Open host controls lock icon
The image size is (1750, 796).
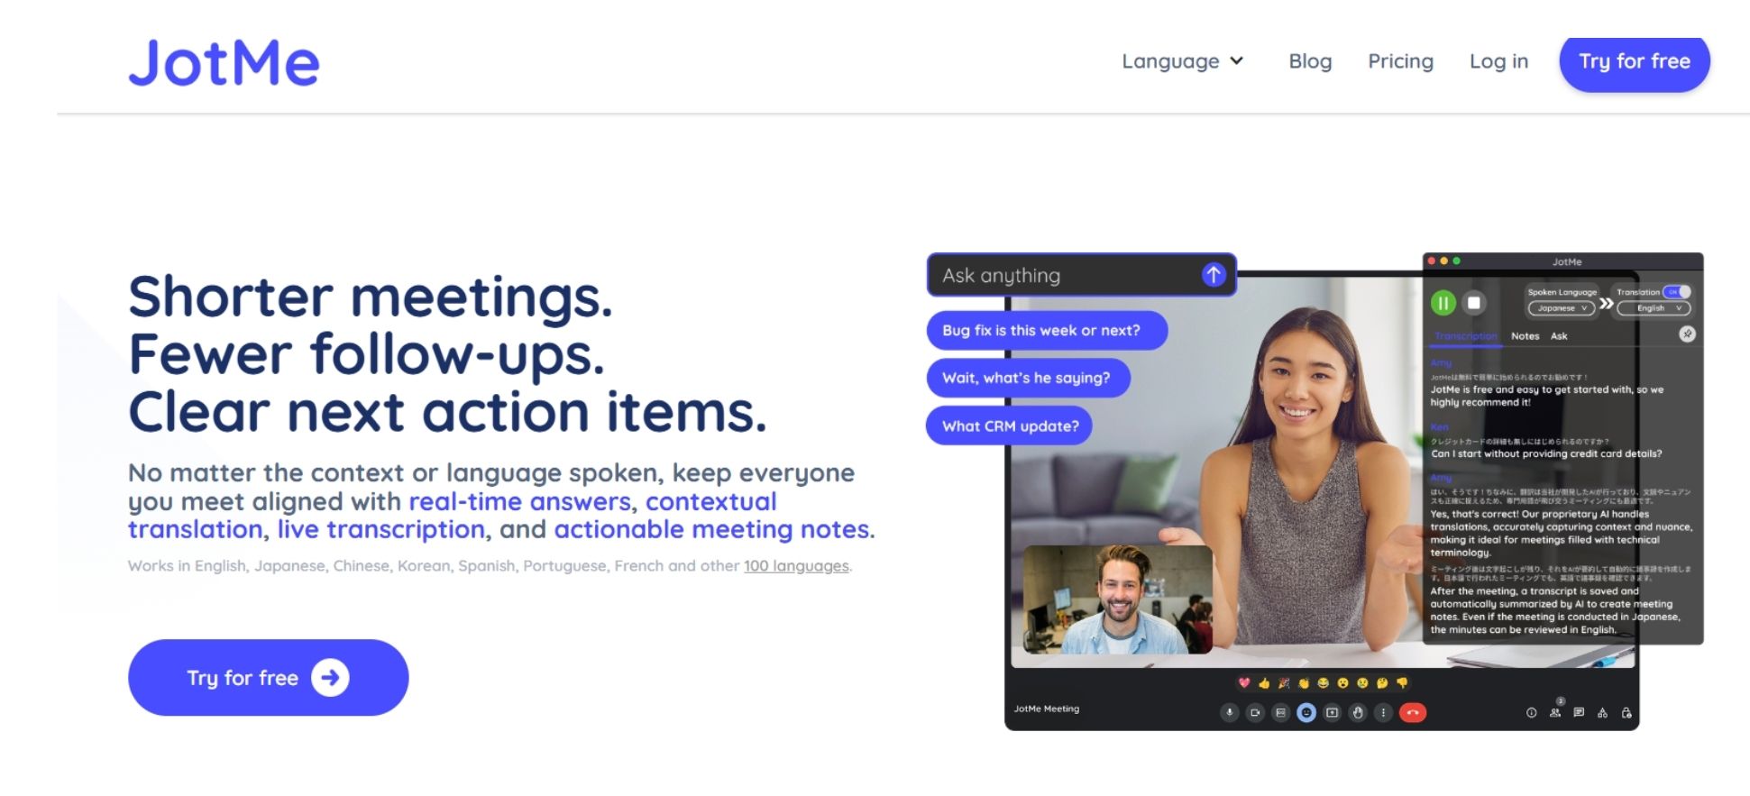point(1626,712)
